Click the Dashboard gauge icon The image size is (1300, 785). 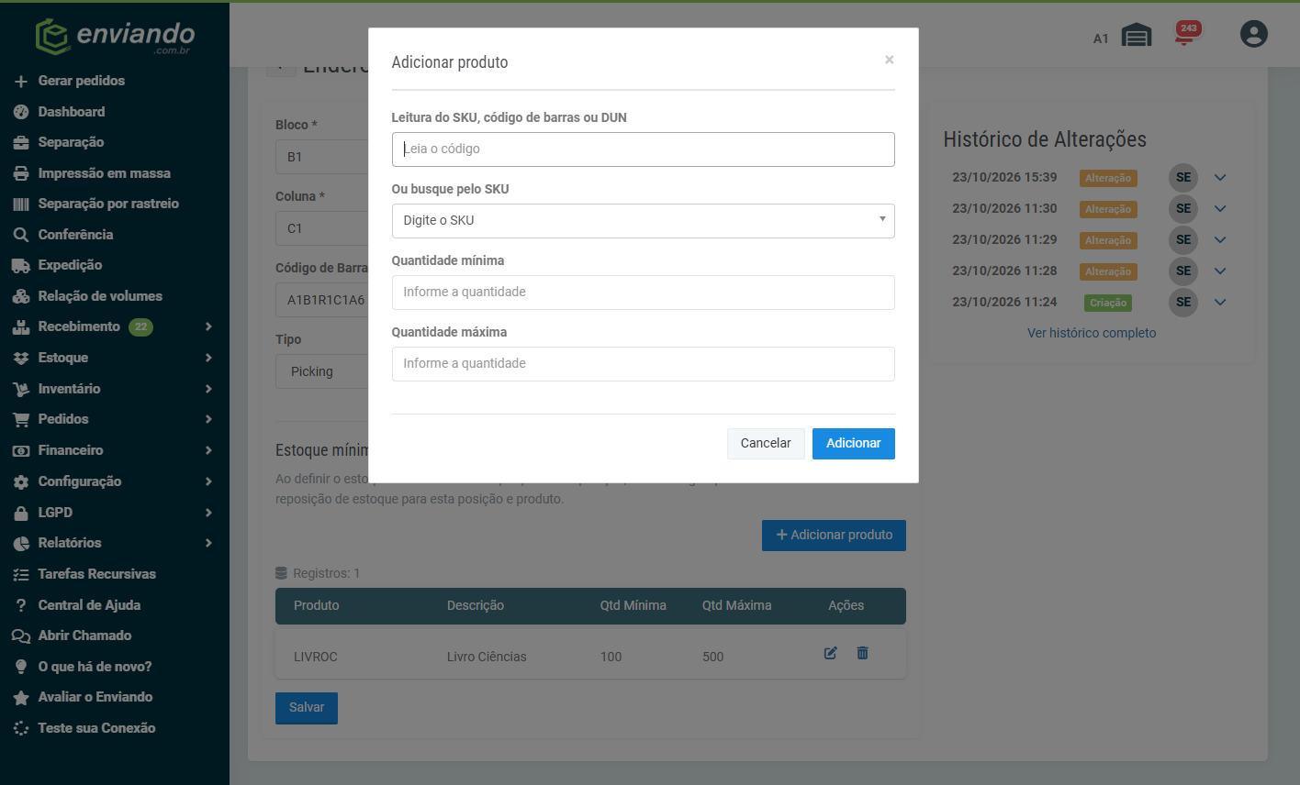(21, 112)
